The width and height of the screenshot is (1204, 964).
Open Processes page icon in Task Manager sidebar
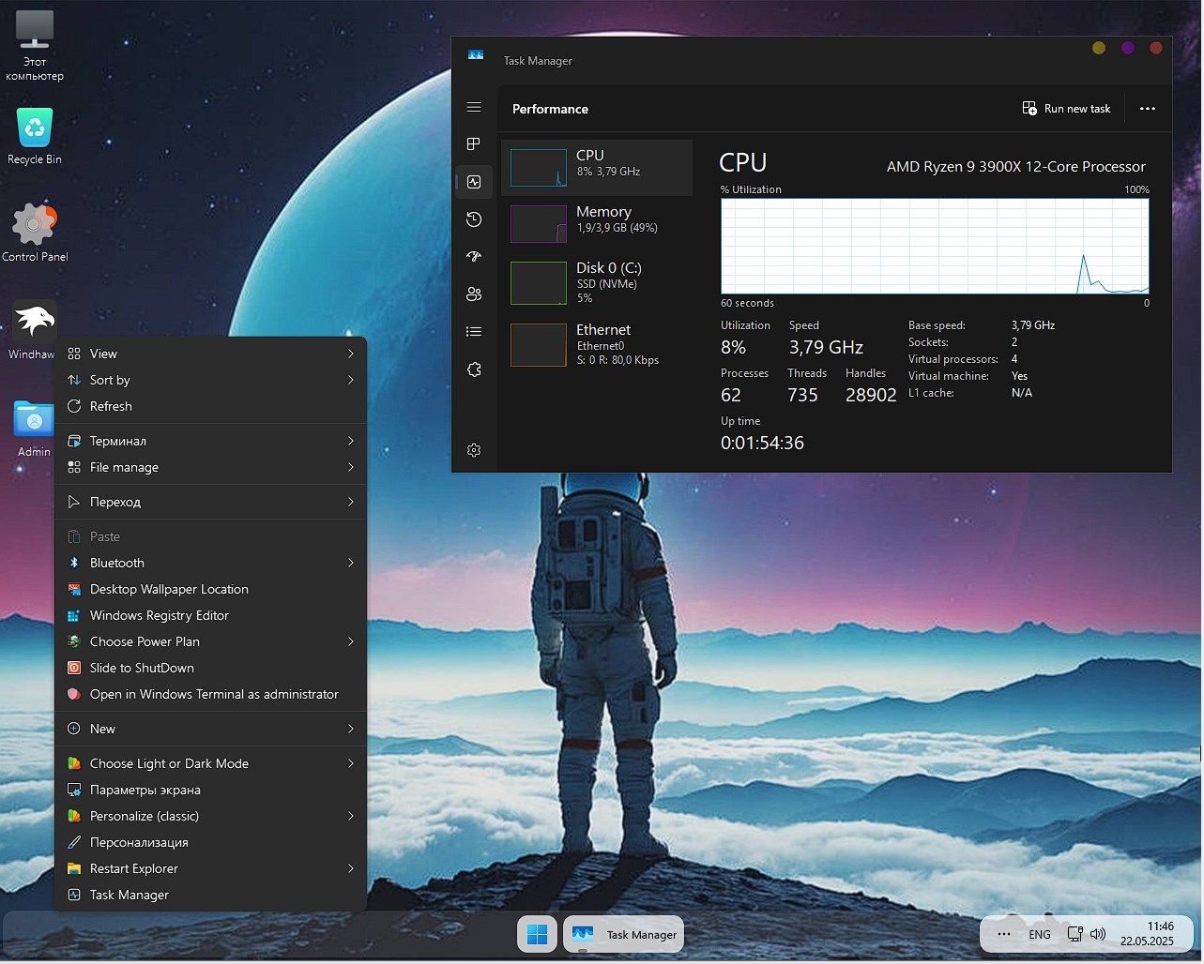point(474,143)
